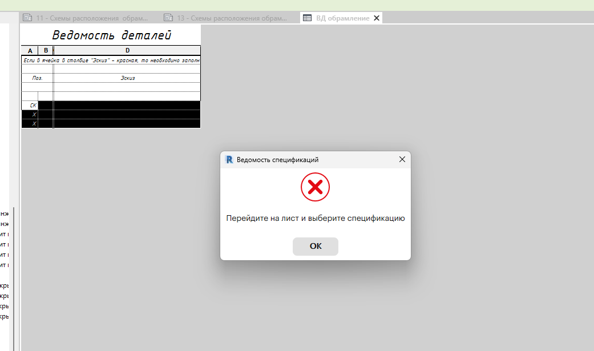Switch to tab 11 - Схемы расположения обрам
The image size is (594, 351).
[86, 18]
